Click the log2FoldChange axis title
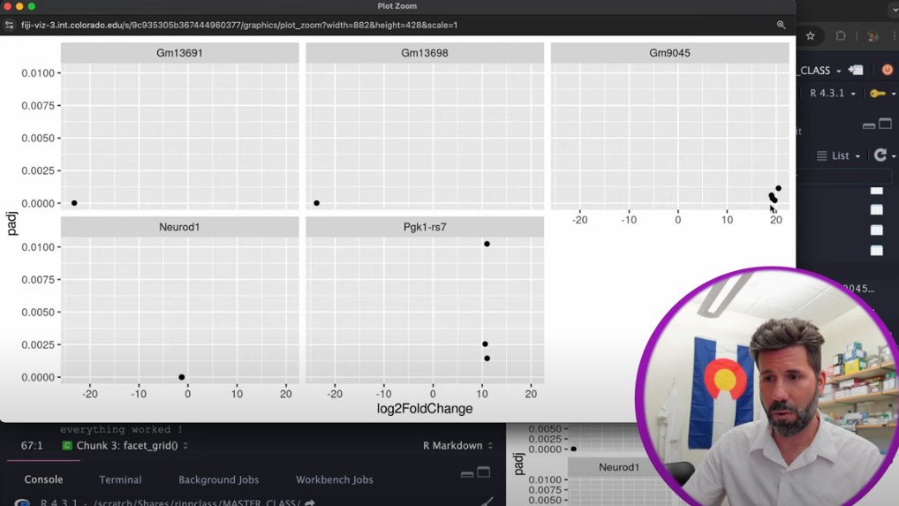This screenshot has height=506, width=899. tap(425, 409)
